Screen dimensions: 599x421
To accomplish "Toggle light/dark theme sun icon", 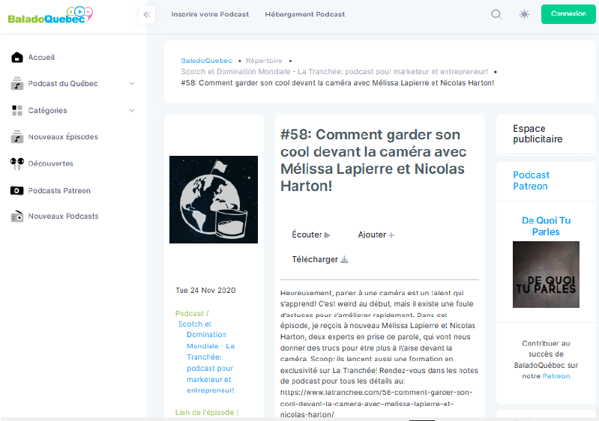I will [x=524, y=14].
